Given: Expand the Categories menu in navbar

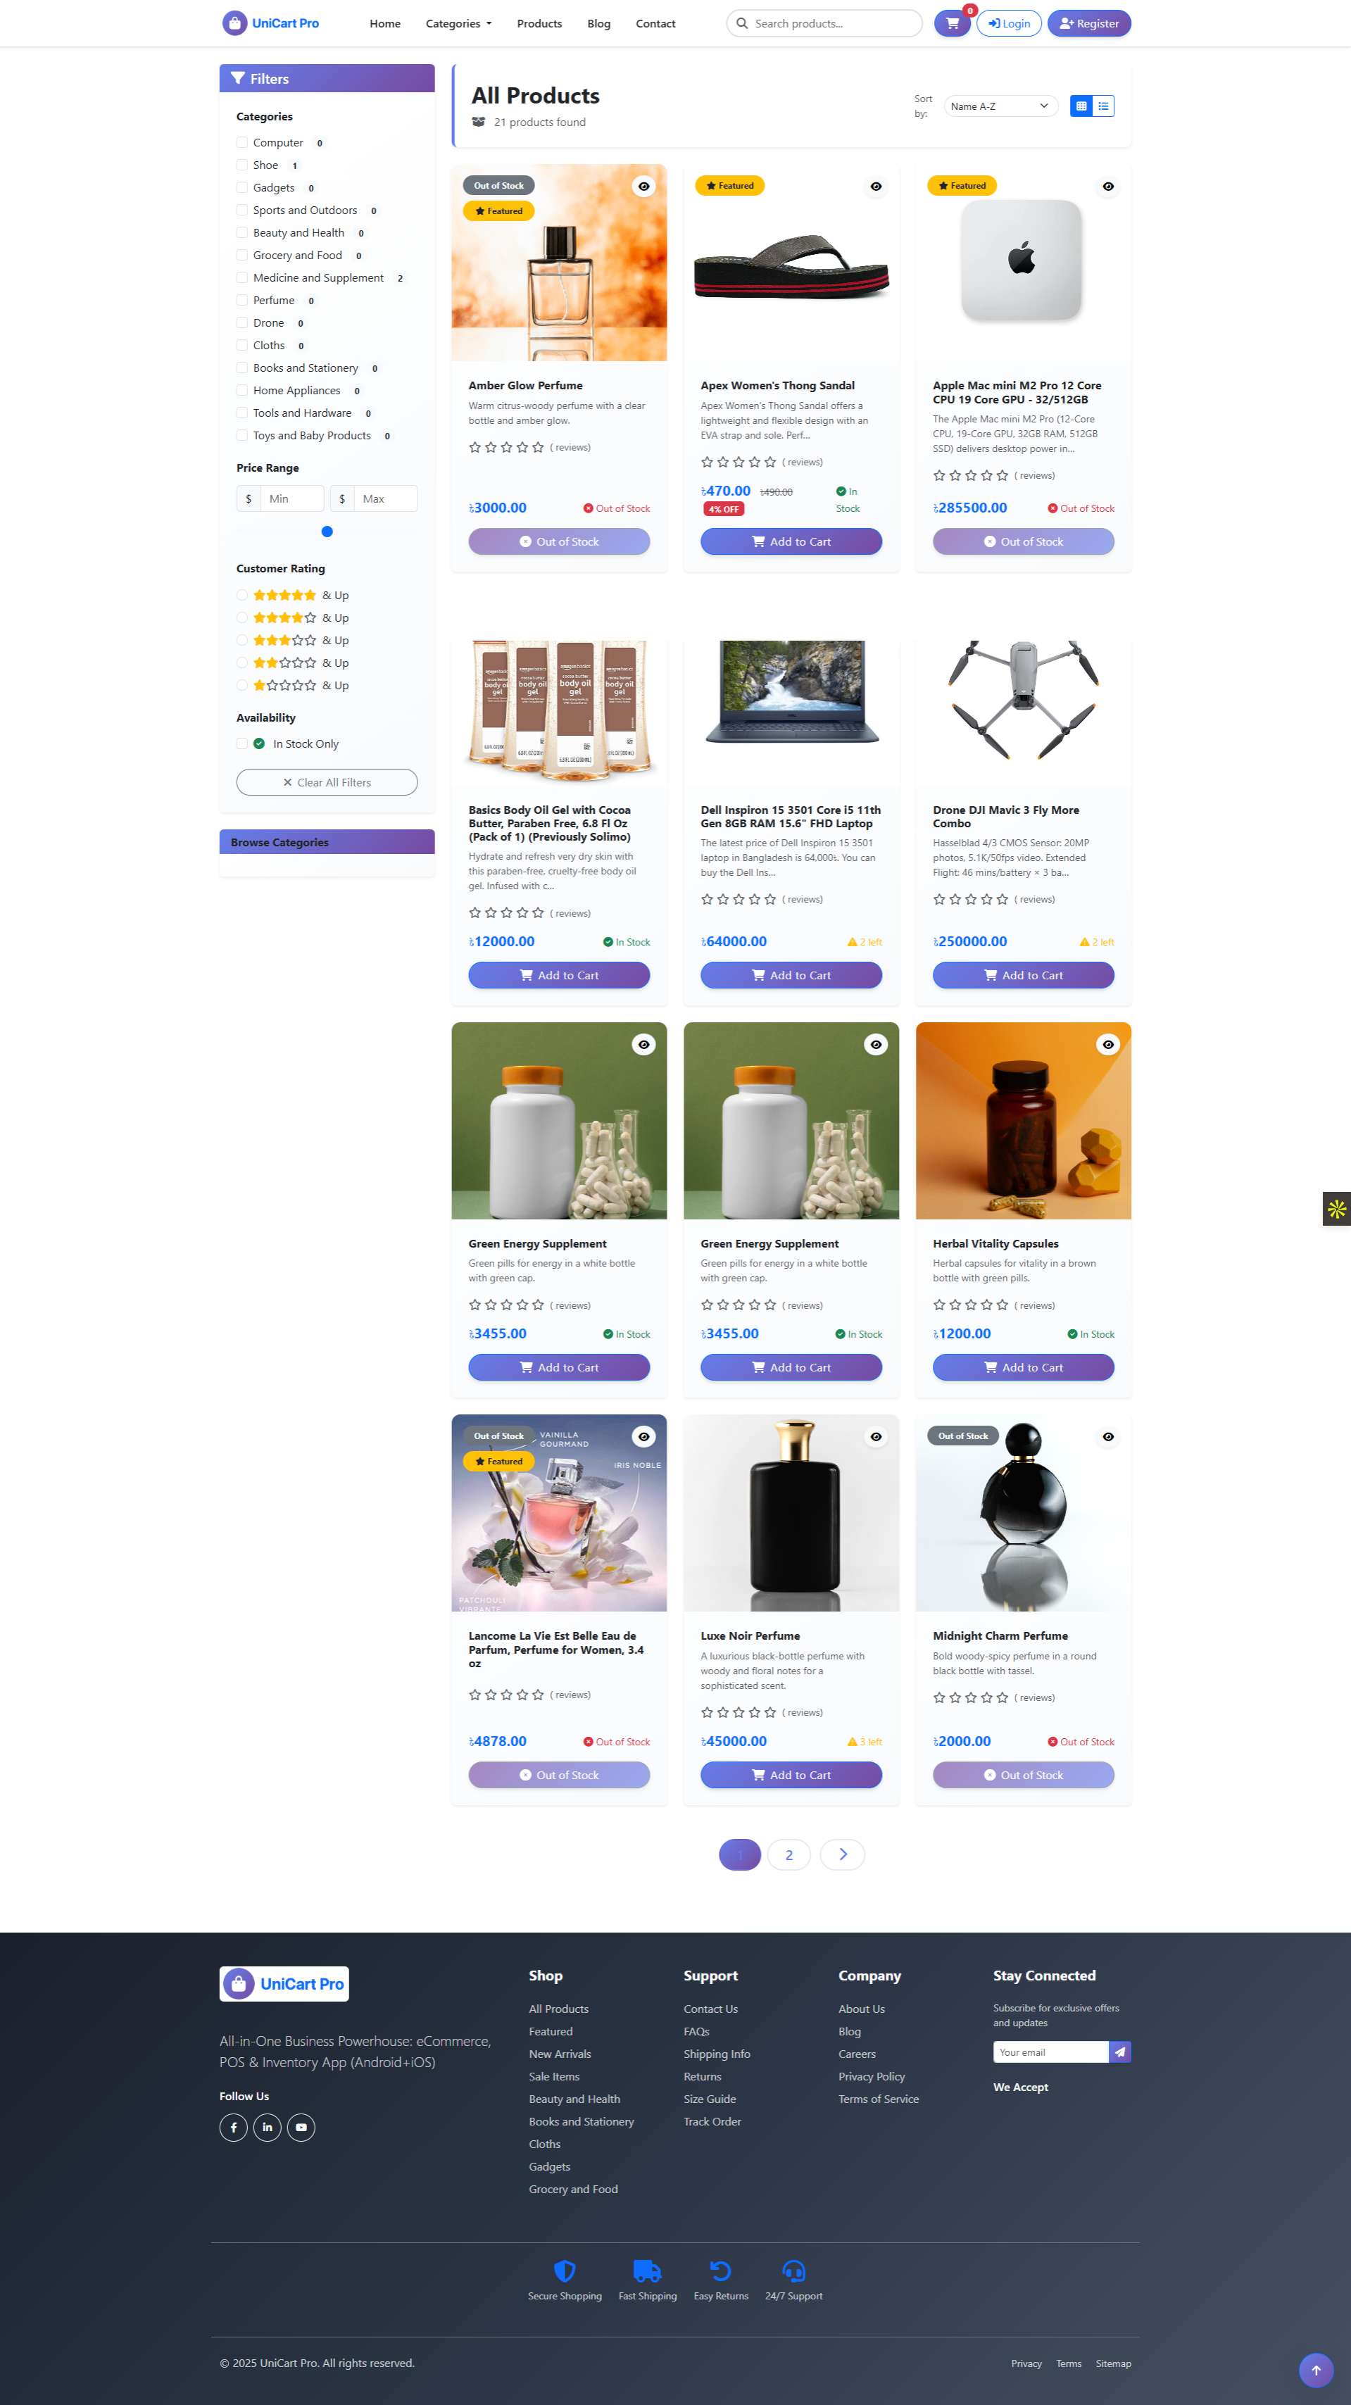Looking at the screenshot, I should [x=458, y=23].
